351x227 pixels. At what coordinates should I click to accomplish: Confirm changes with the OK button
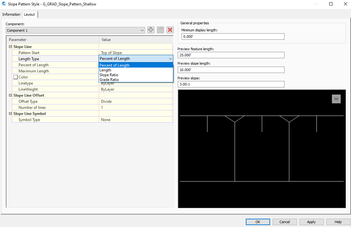click(x=258, y=222)
